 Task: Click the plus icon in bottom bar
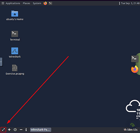click(9, 130)
